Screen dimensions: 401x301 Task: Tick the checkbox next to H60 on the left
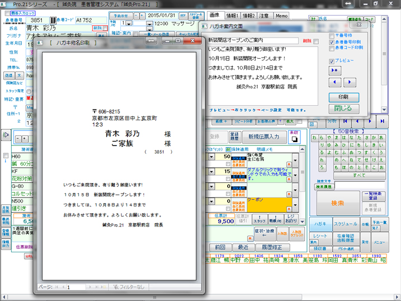(x=6, y=156)
